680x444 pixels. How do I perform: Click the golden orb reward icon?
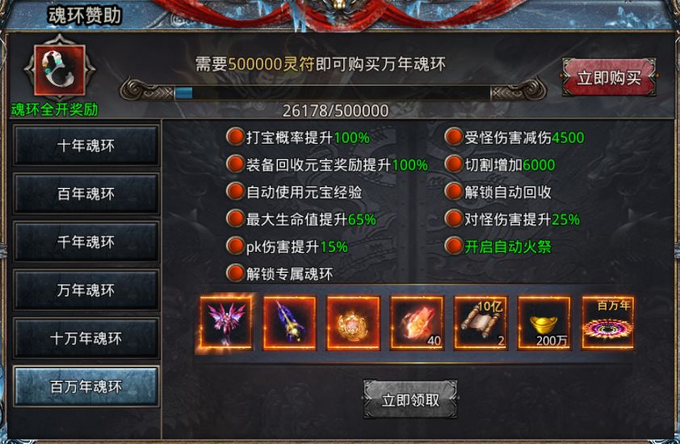[x=354, y=323]
